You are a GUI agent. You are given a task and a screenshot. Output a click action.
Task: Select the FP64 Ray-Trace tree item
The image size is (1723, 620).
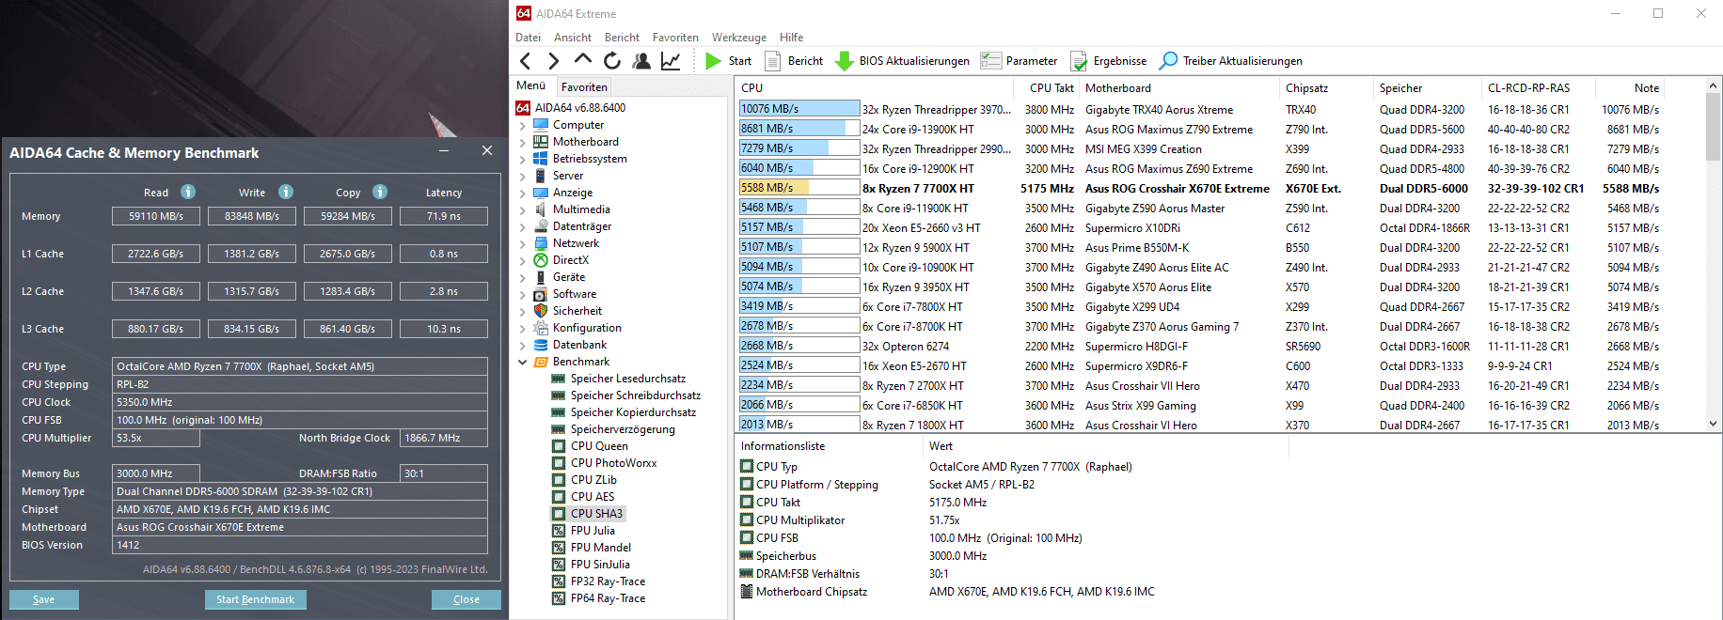coord(608,598)
